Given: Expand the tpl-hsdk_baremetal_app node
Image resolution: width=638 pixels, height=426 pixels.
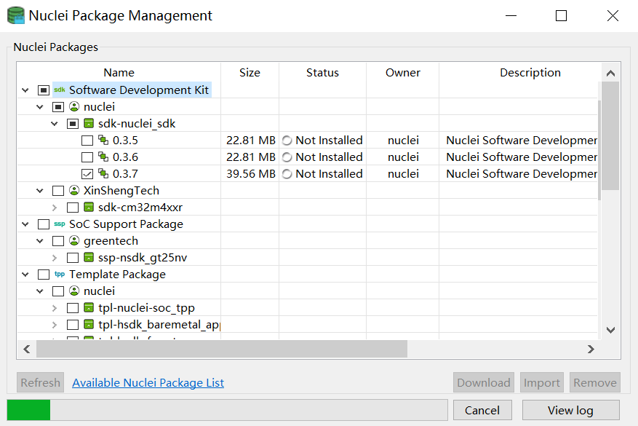Looking at the screenshot, I should click(55, 325).
